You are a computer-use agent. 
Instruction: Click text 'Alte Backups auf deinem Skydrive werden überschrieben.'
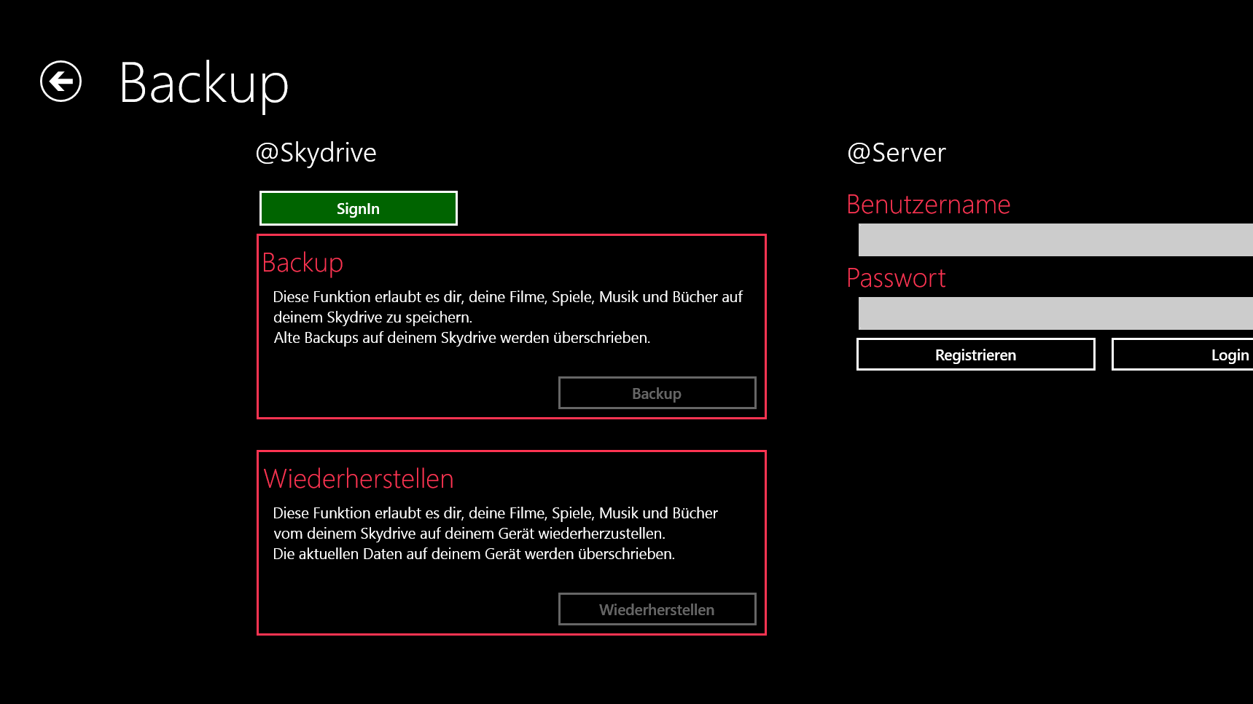(x=462, y=338)
